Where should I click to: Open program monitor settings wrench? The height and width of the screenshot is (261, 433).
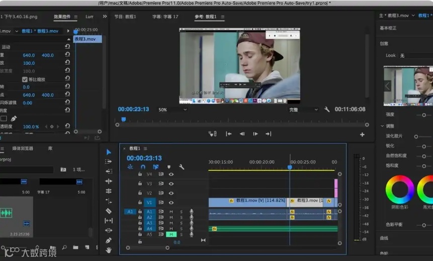pyautogui.click(x=327, y=109)
